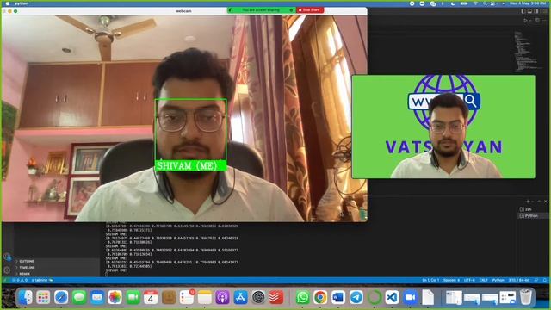Click the Stop Share button
Viewport: 551px width, 310px height.
tap(310, 9)
